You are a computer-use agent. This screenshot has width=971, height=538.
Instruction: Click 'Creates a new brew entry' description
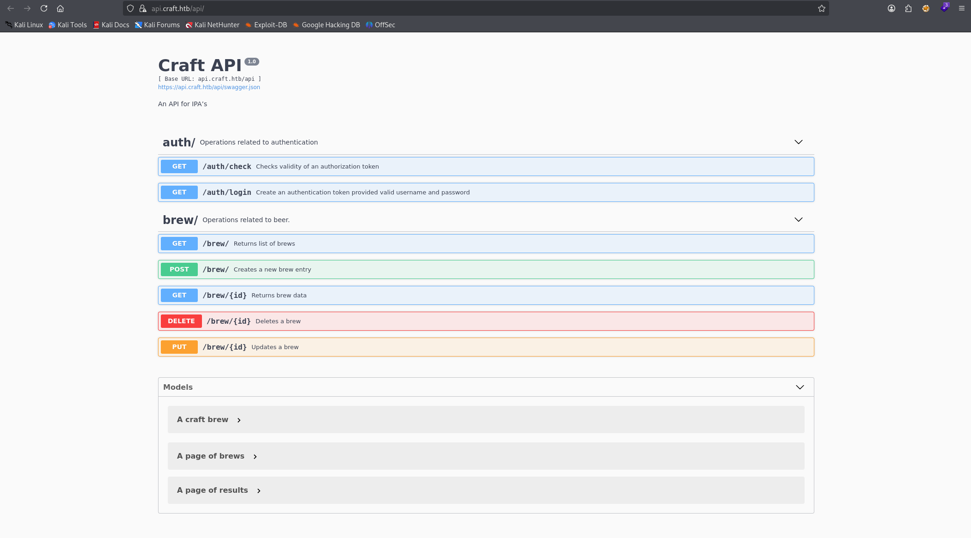(x=272, y=269)
